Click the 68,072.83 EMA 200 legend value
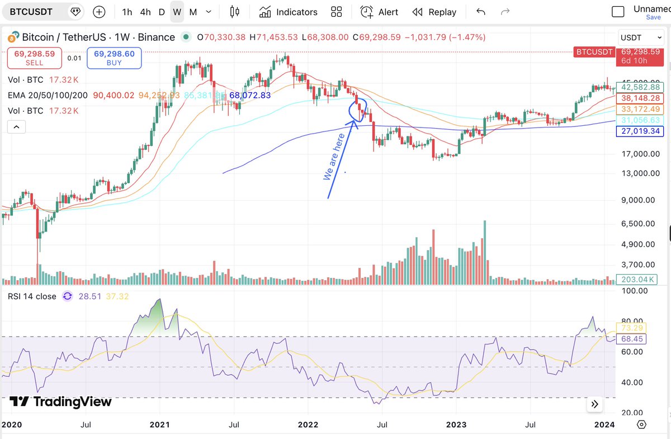Screen dimensions: 671x439 click(250, 96)
